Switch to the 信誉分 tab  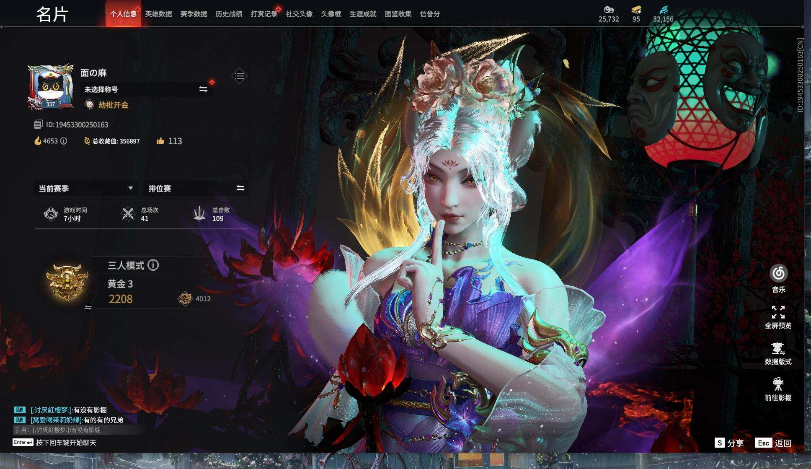pyautogui.click(x=430, y=14)
